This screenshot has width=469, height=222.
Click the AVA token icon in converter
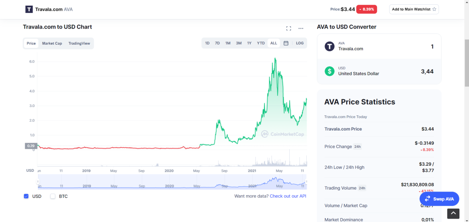click(330, 46)
